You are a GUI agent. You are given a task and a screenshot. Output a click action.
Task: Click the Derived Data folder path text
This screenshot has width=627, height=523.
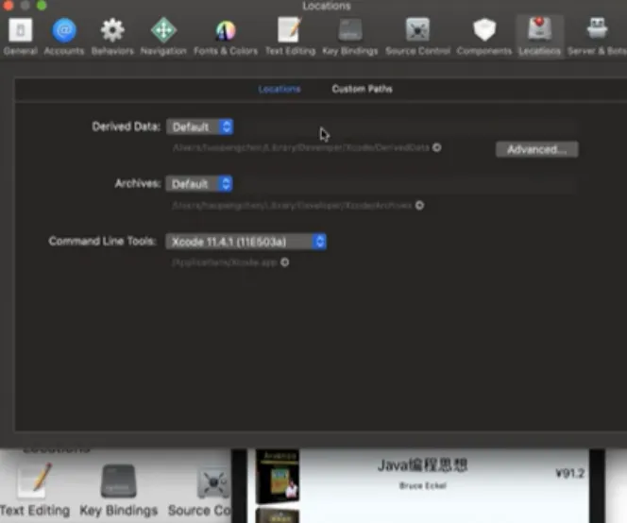[x=301, y=147]
